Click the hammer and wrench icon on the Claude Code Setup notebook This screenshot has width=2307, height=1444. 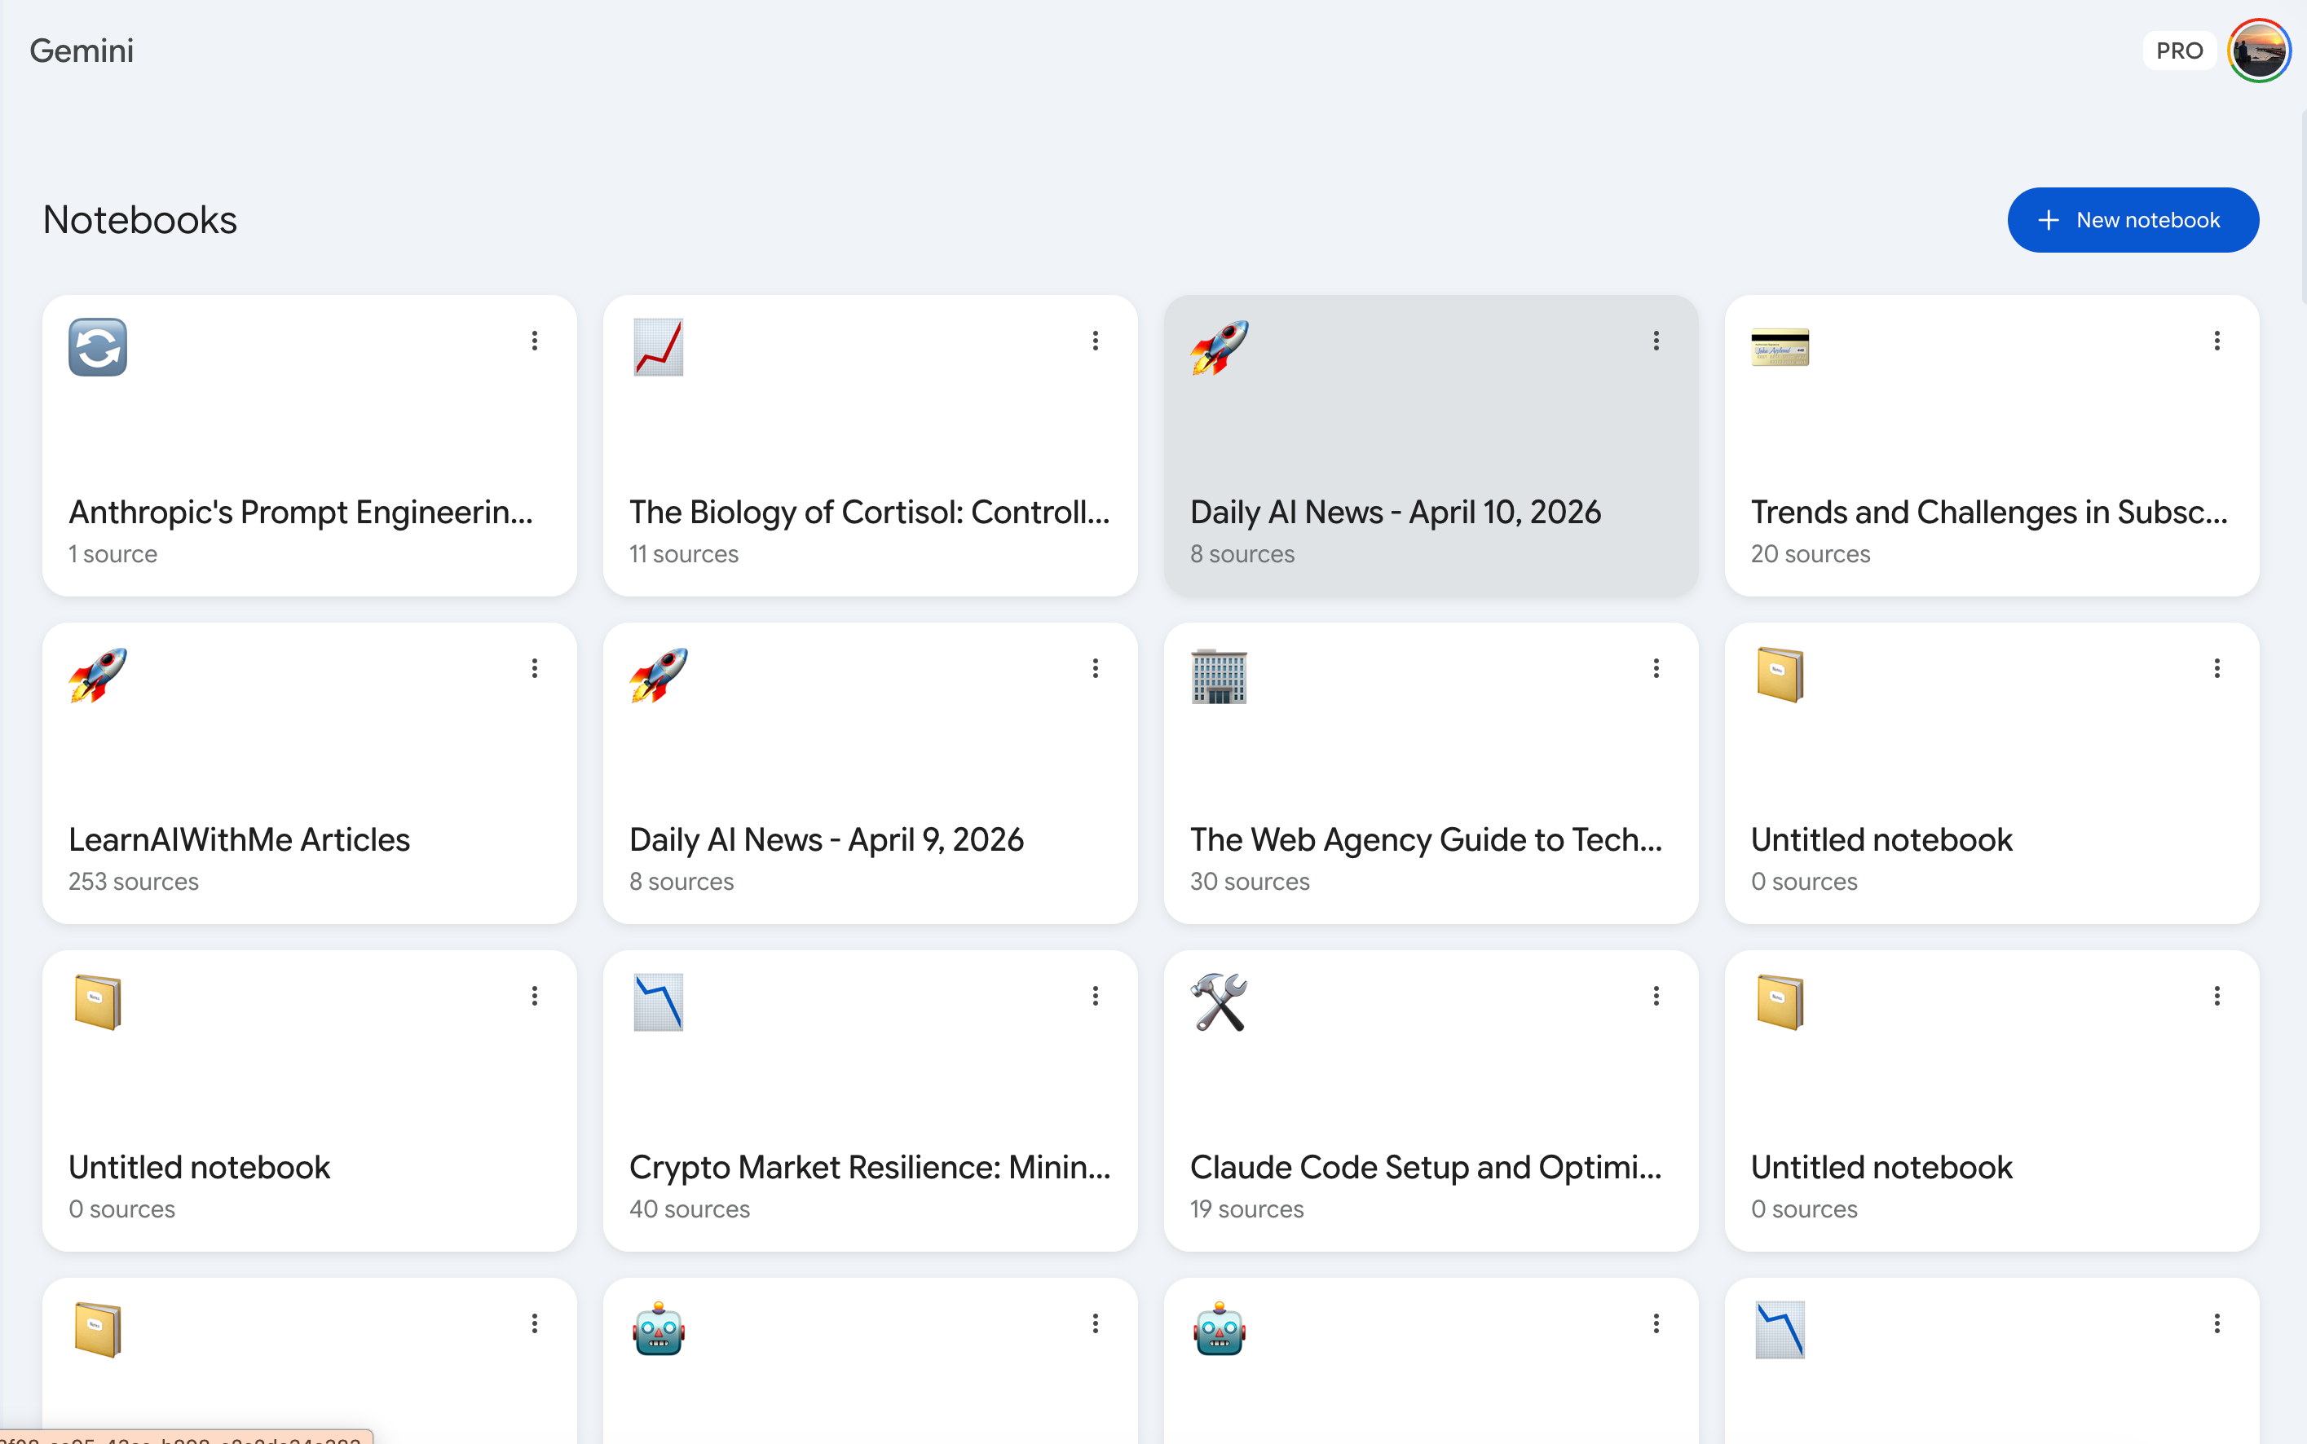click(1219, 1003)
